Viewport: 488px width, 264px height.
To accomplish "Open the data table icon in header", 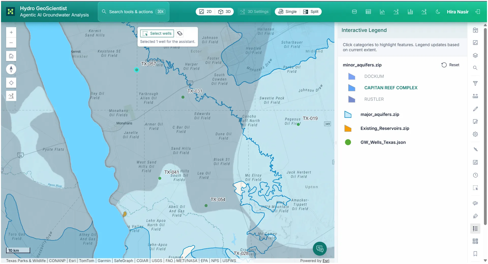I will (x=368, y=12).
